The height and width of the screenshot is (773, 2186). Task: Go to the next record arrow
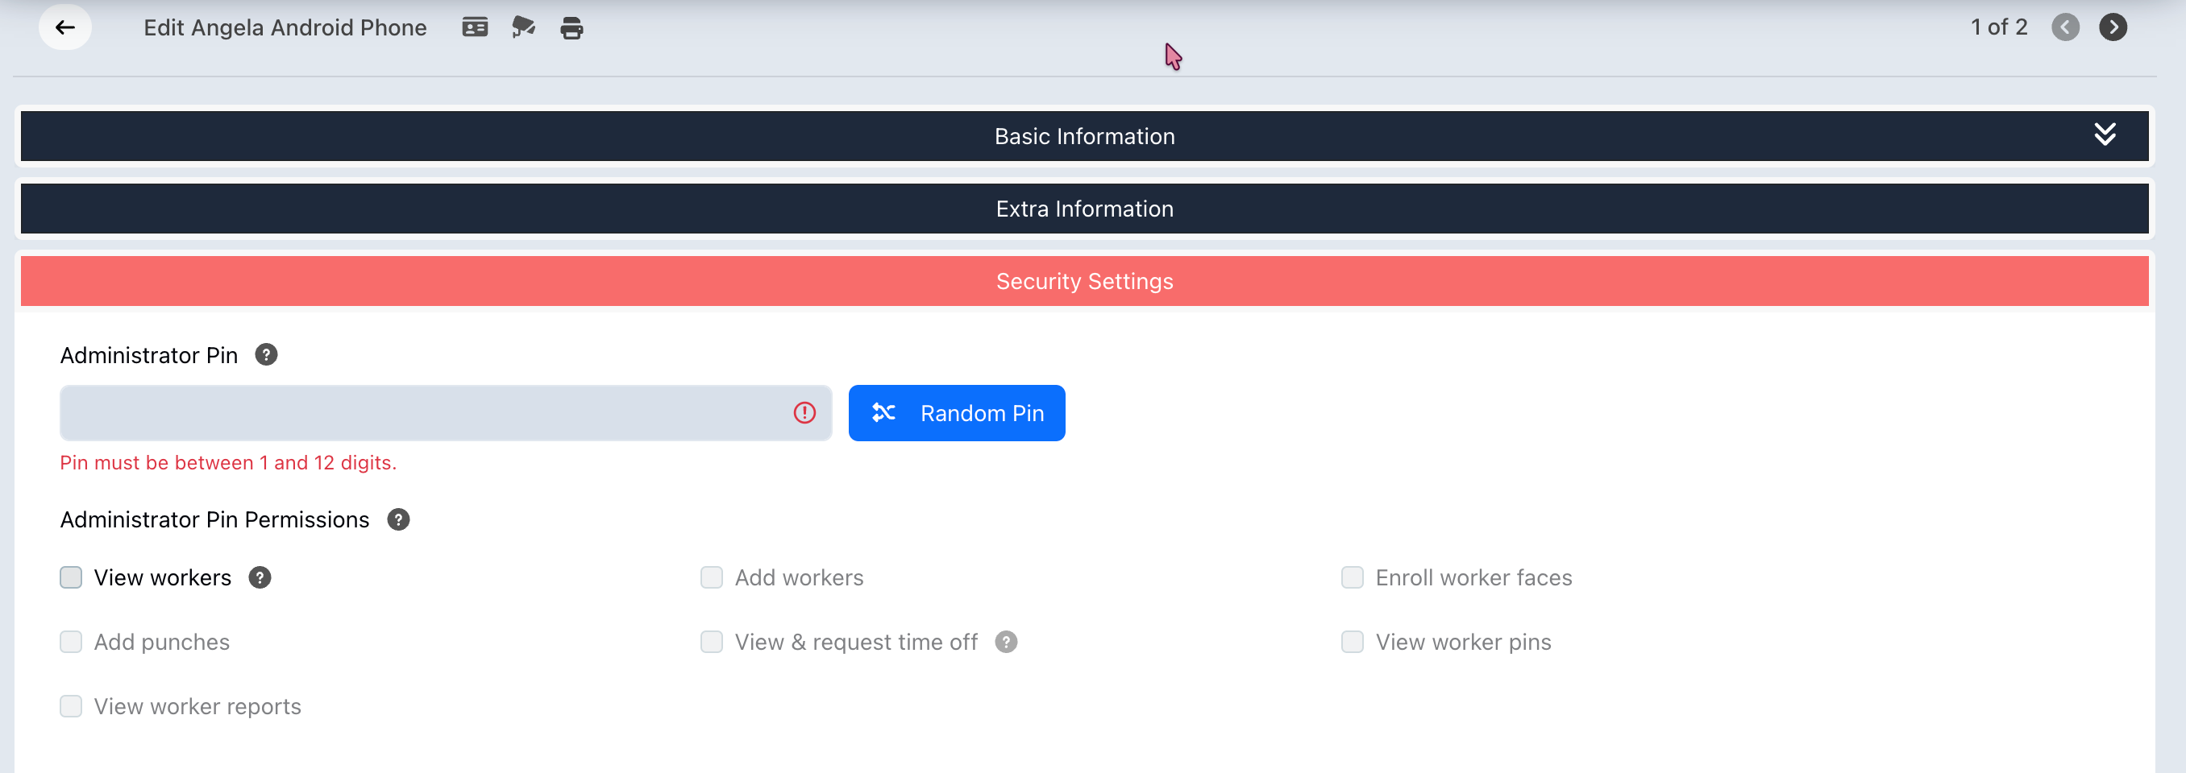pyautogui.click(x=2112, y=27)
